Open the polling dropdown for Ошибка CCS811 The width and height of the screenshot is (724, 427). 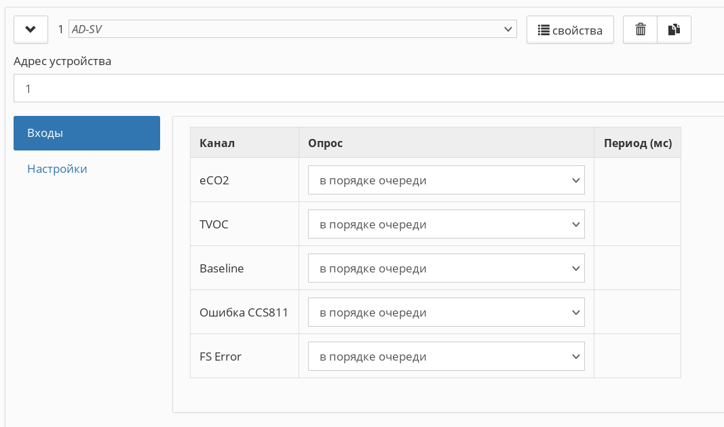[446, 312]
